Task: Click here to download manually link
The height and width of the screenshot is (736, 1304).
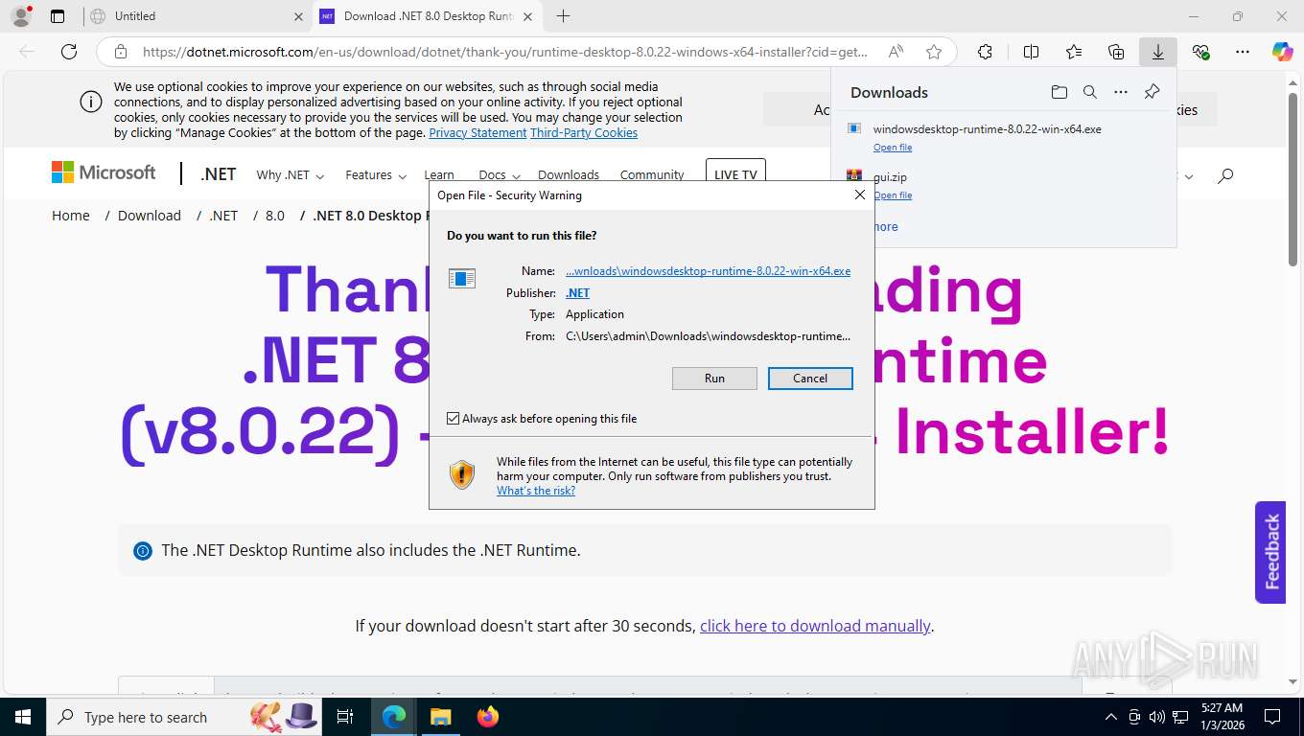Action: click(x=815, y=626)
